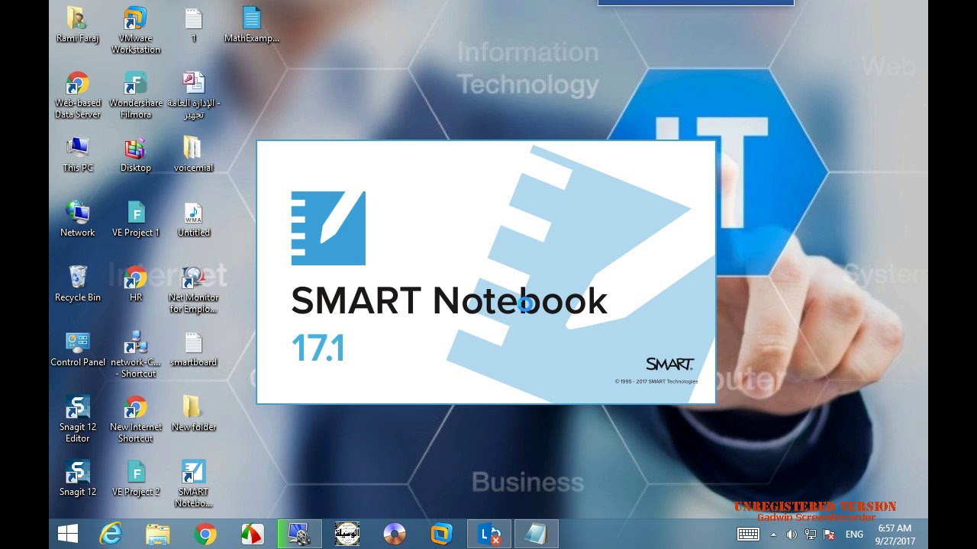This screenshot has width=977, height=549.
Task: Open the network-C... Shortcut icon
Action: pyautogui.click(x=136, y=355)
